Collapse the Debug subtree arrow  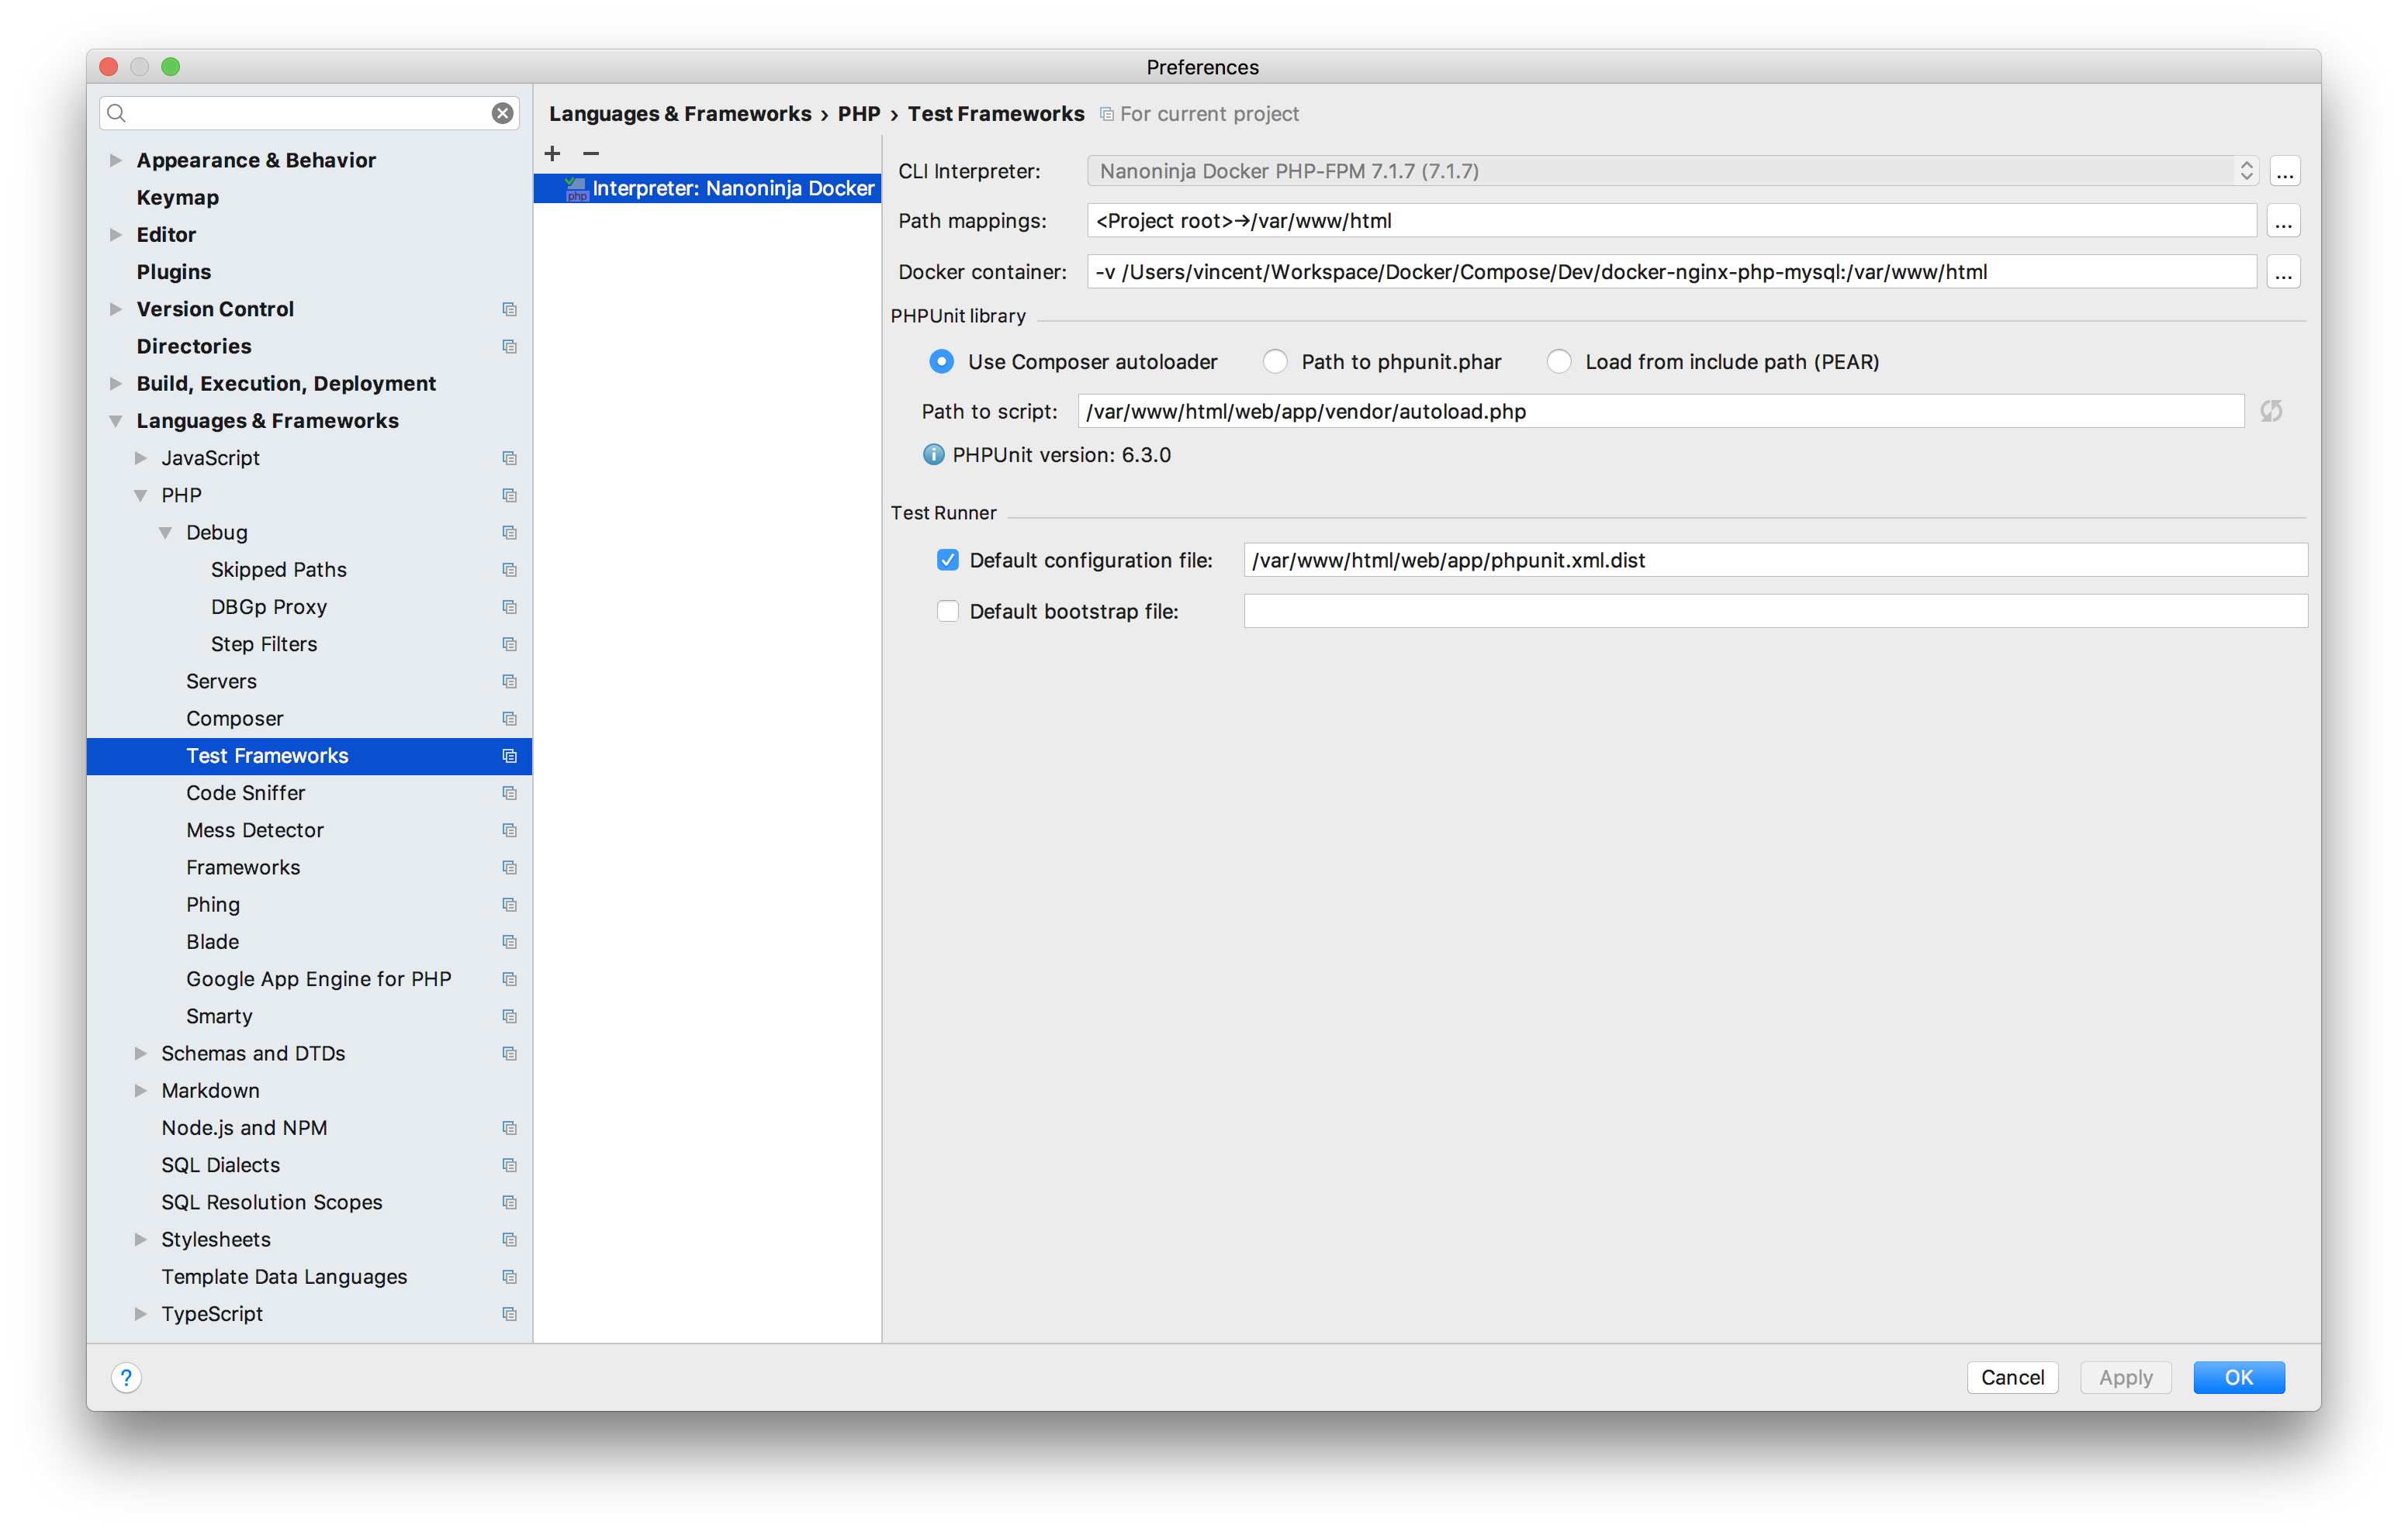pos(165,533)
